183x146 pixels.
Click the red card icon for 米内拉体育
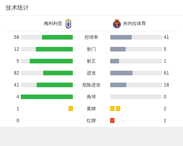(112, 120)
